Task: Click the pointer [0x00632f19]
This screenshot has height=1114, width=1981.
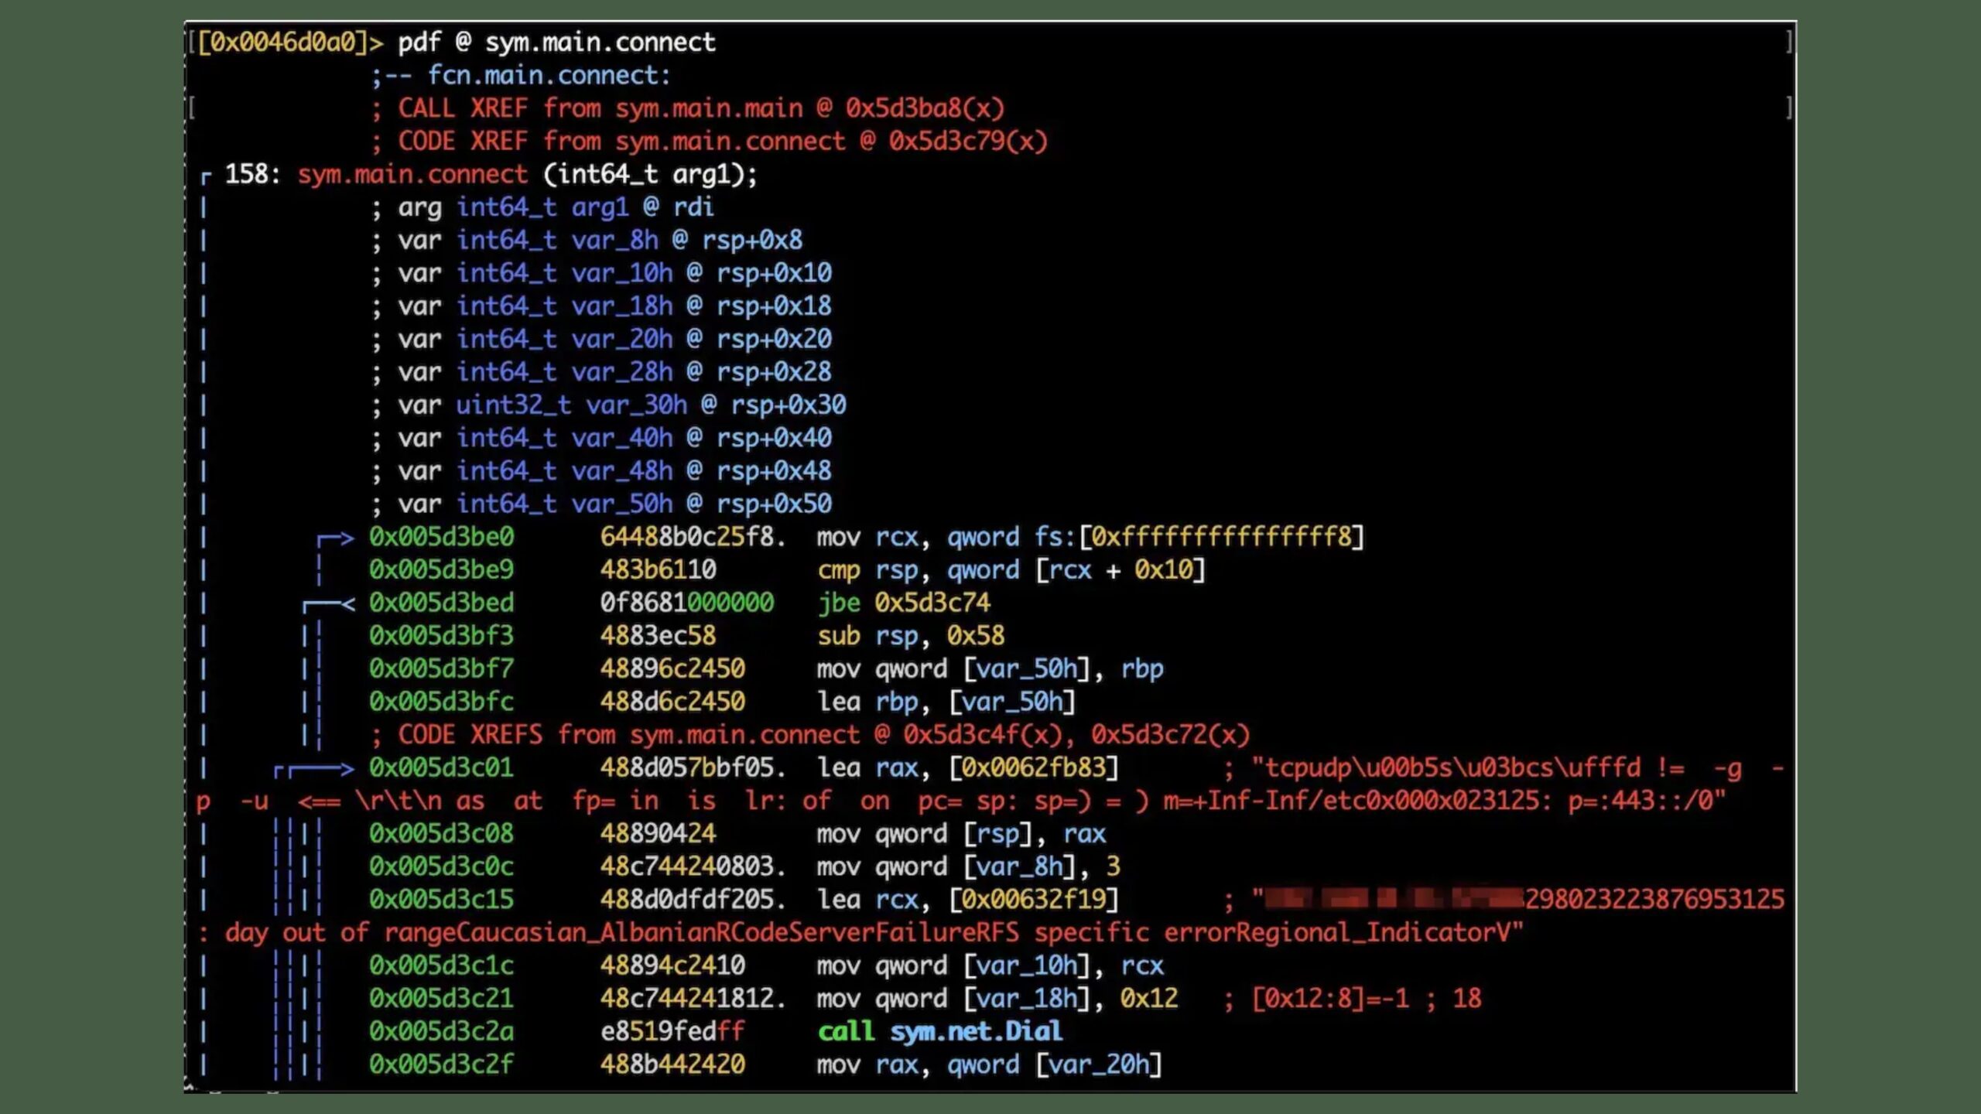Action: tap(1034, 900)
